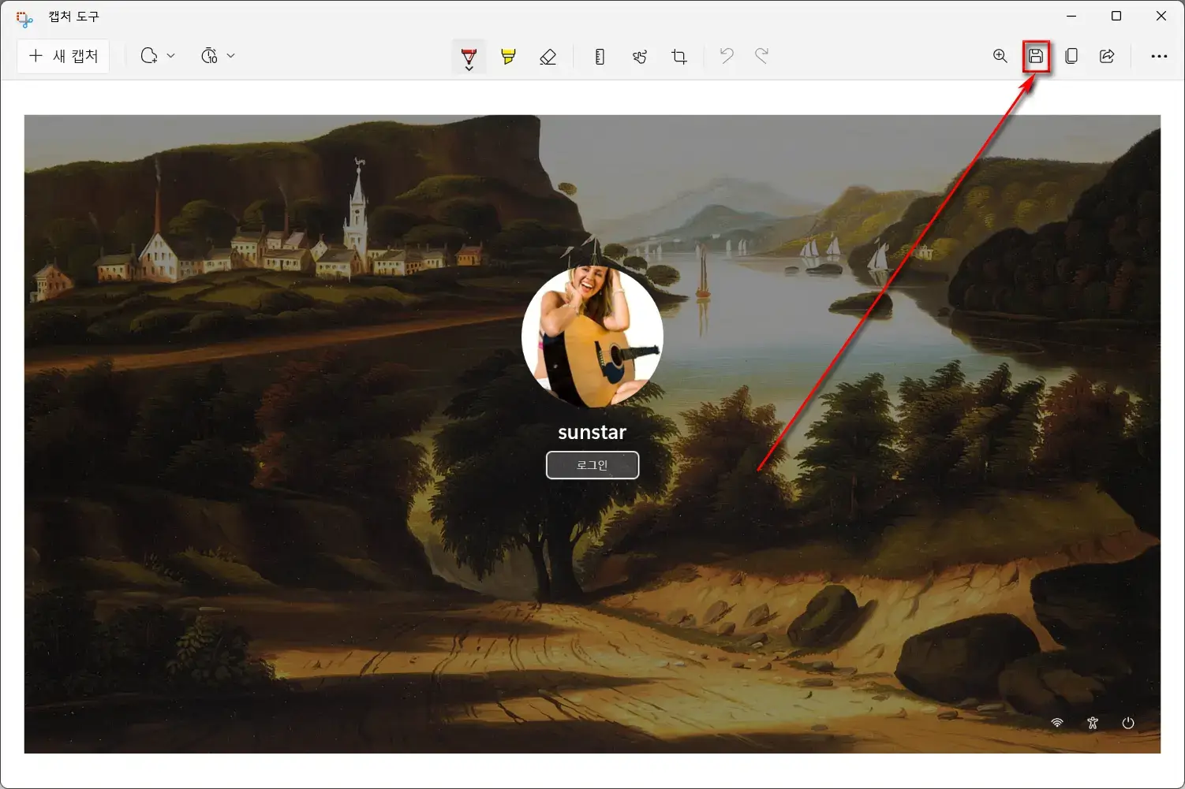Click the zoom magnifier icon
Image resolution: width=1185 pixels, height=789 pixels.
coord(1000,56)
